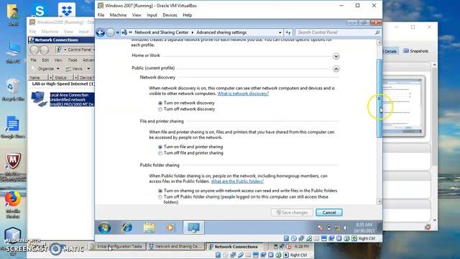The width and height of the screenshot is (460, 259).
Task: Click the Cancel button
Action: point(329,213)
